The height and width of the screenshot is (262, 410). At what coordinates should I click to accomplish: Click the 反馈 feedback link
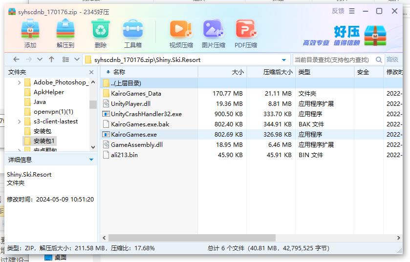(x=338, y=11)
